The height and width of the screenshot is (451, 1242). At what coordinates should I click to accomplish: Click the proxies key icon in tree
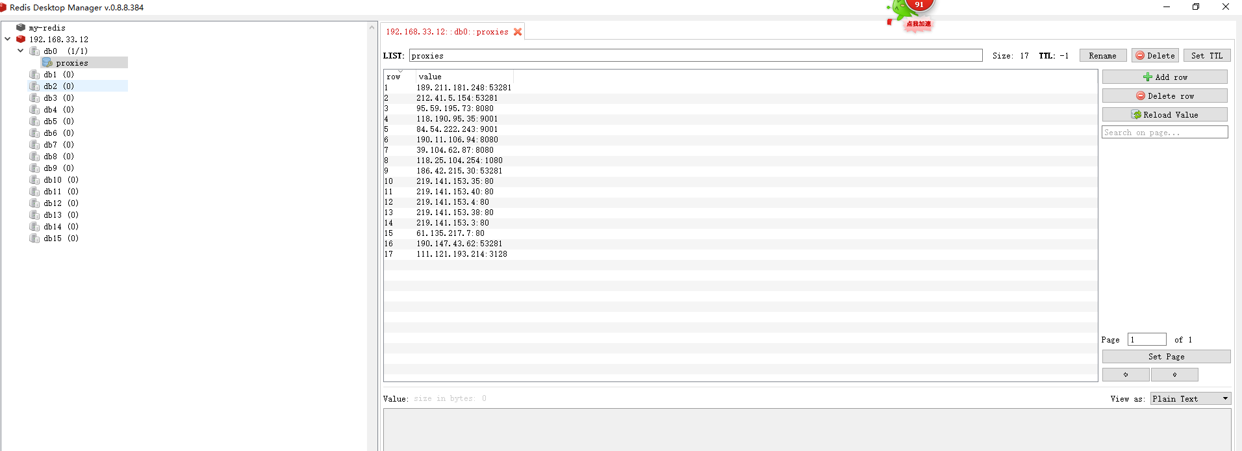[47, 62]
